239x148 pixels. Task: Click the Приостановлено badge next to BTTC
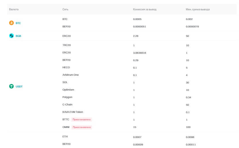point(82,119)
